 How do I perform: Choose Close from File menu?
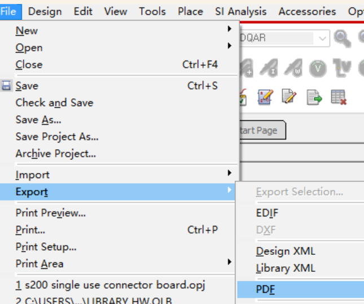(x=120, y=64)
